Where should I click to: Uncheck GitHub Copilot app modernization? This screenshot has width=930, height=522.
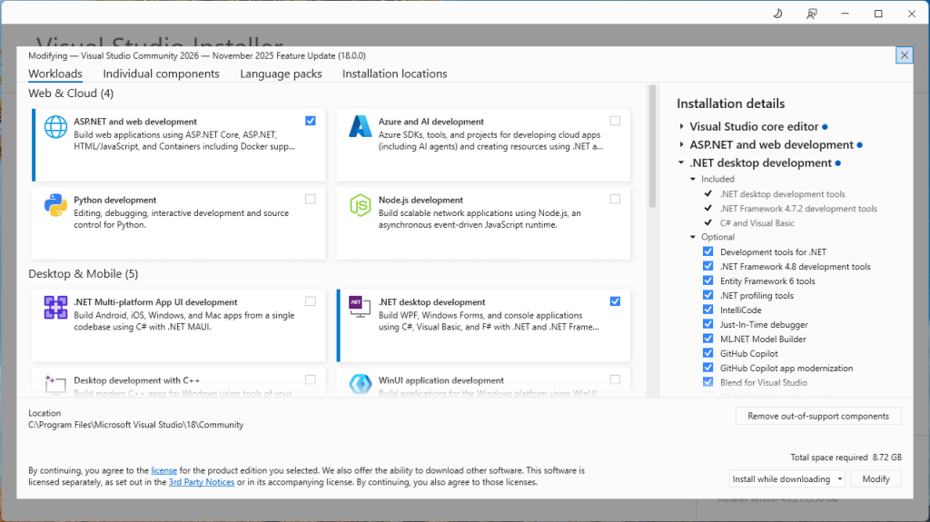point(707,368)
